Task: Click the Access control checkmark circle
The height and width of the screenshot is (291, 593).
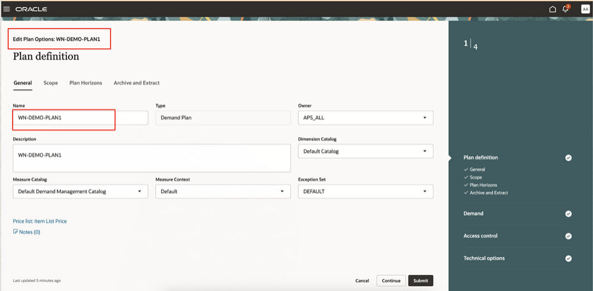Action: [568, 236]
